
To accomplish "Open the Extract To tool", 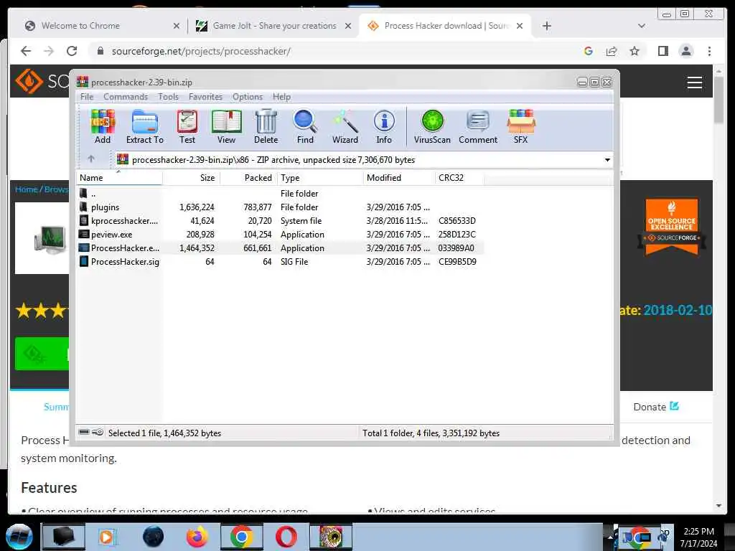I will (x=145, y=126).
